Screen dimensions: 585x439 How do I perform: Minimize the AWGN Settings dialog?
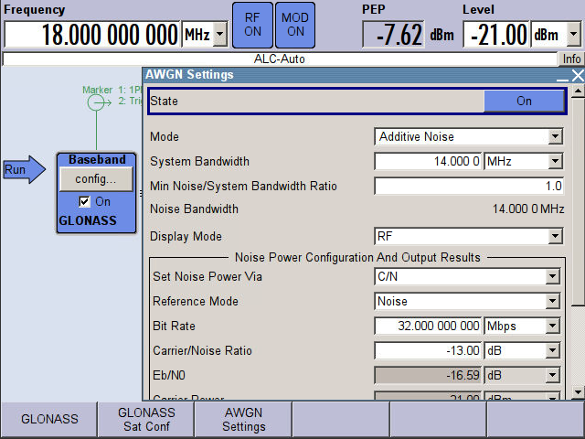pos(562,76)
